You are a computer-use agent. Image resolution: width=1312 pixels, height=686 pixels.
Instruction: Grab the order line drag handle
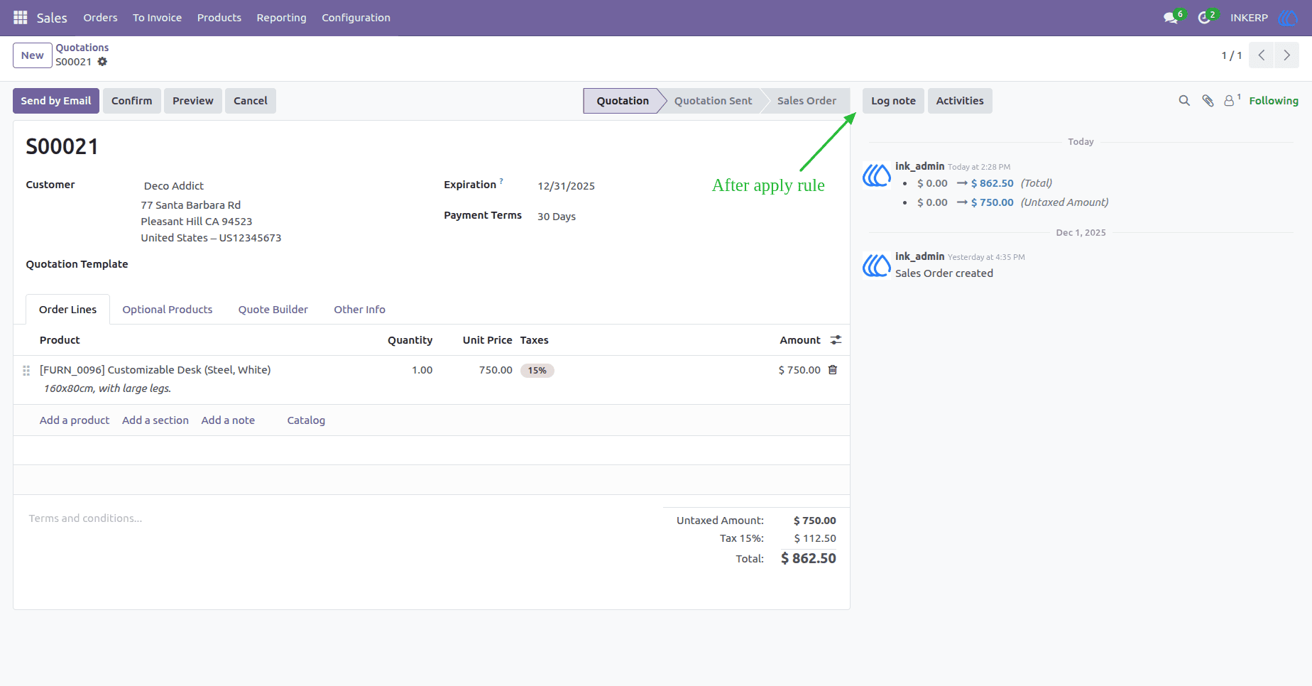pyautogui.click(x=26, y=371)
